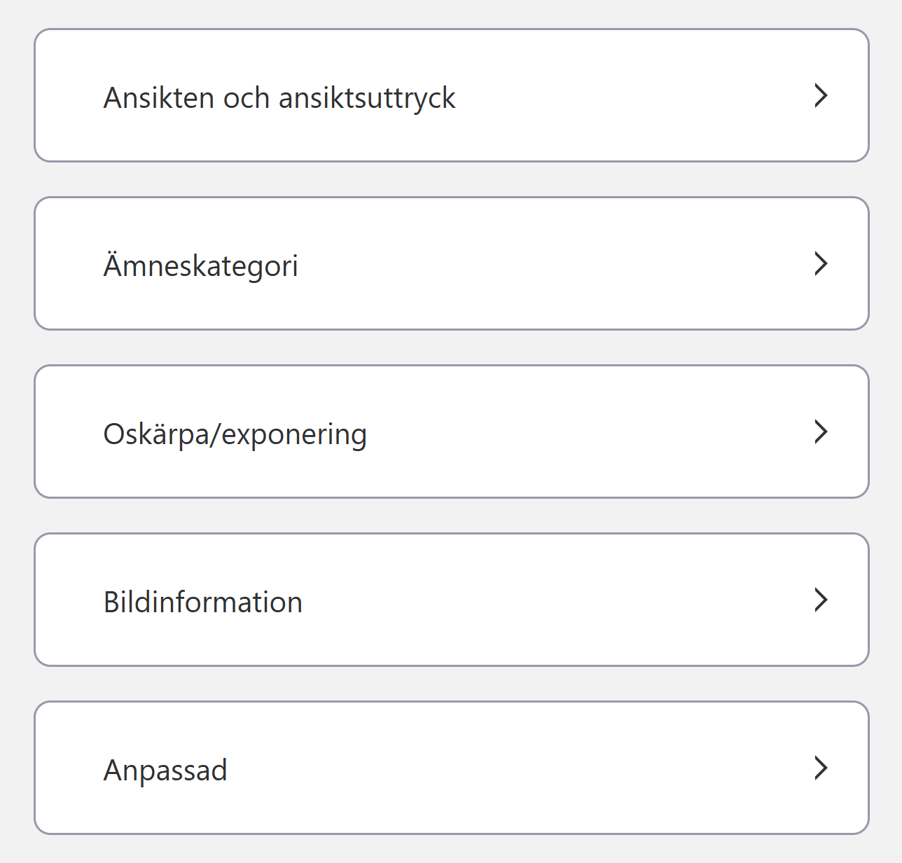Select the 'Ämneskategori' text label
The width and height of the screenshot is (902, 863).
(200, 266)
